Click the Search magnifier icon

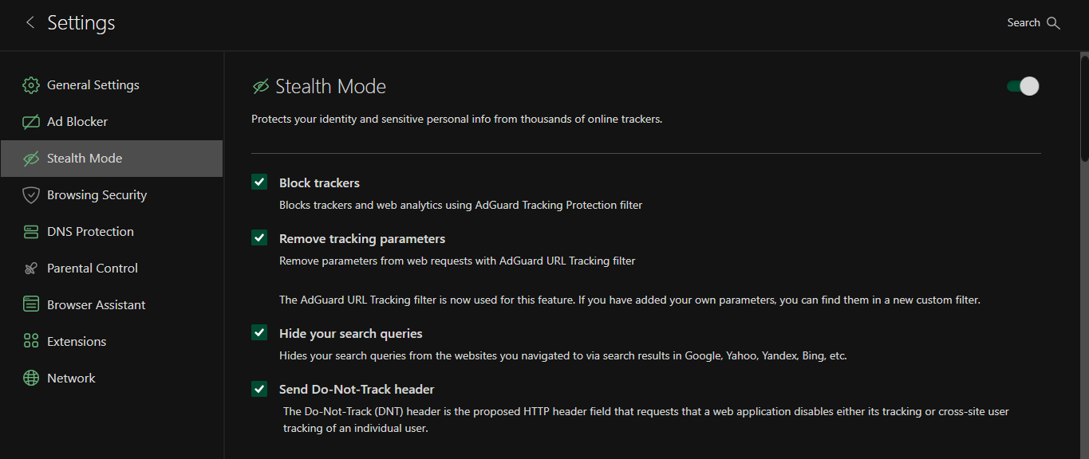click(x=1053, y=23)
